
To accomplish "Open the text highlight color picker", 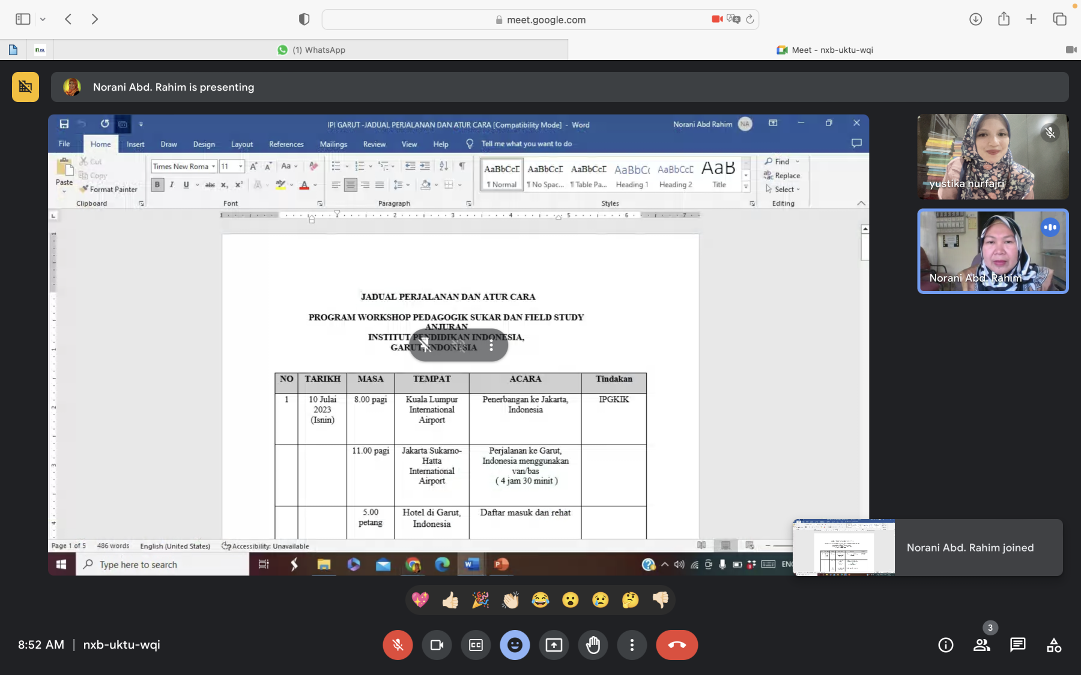I will pyautogui.click(x=280, y=185).
